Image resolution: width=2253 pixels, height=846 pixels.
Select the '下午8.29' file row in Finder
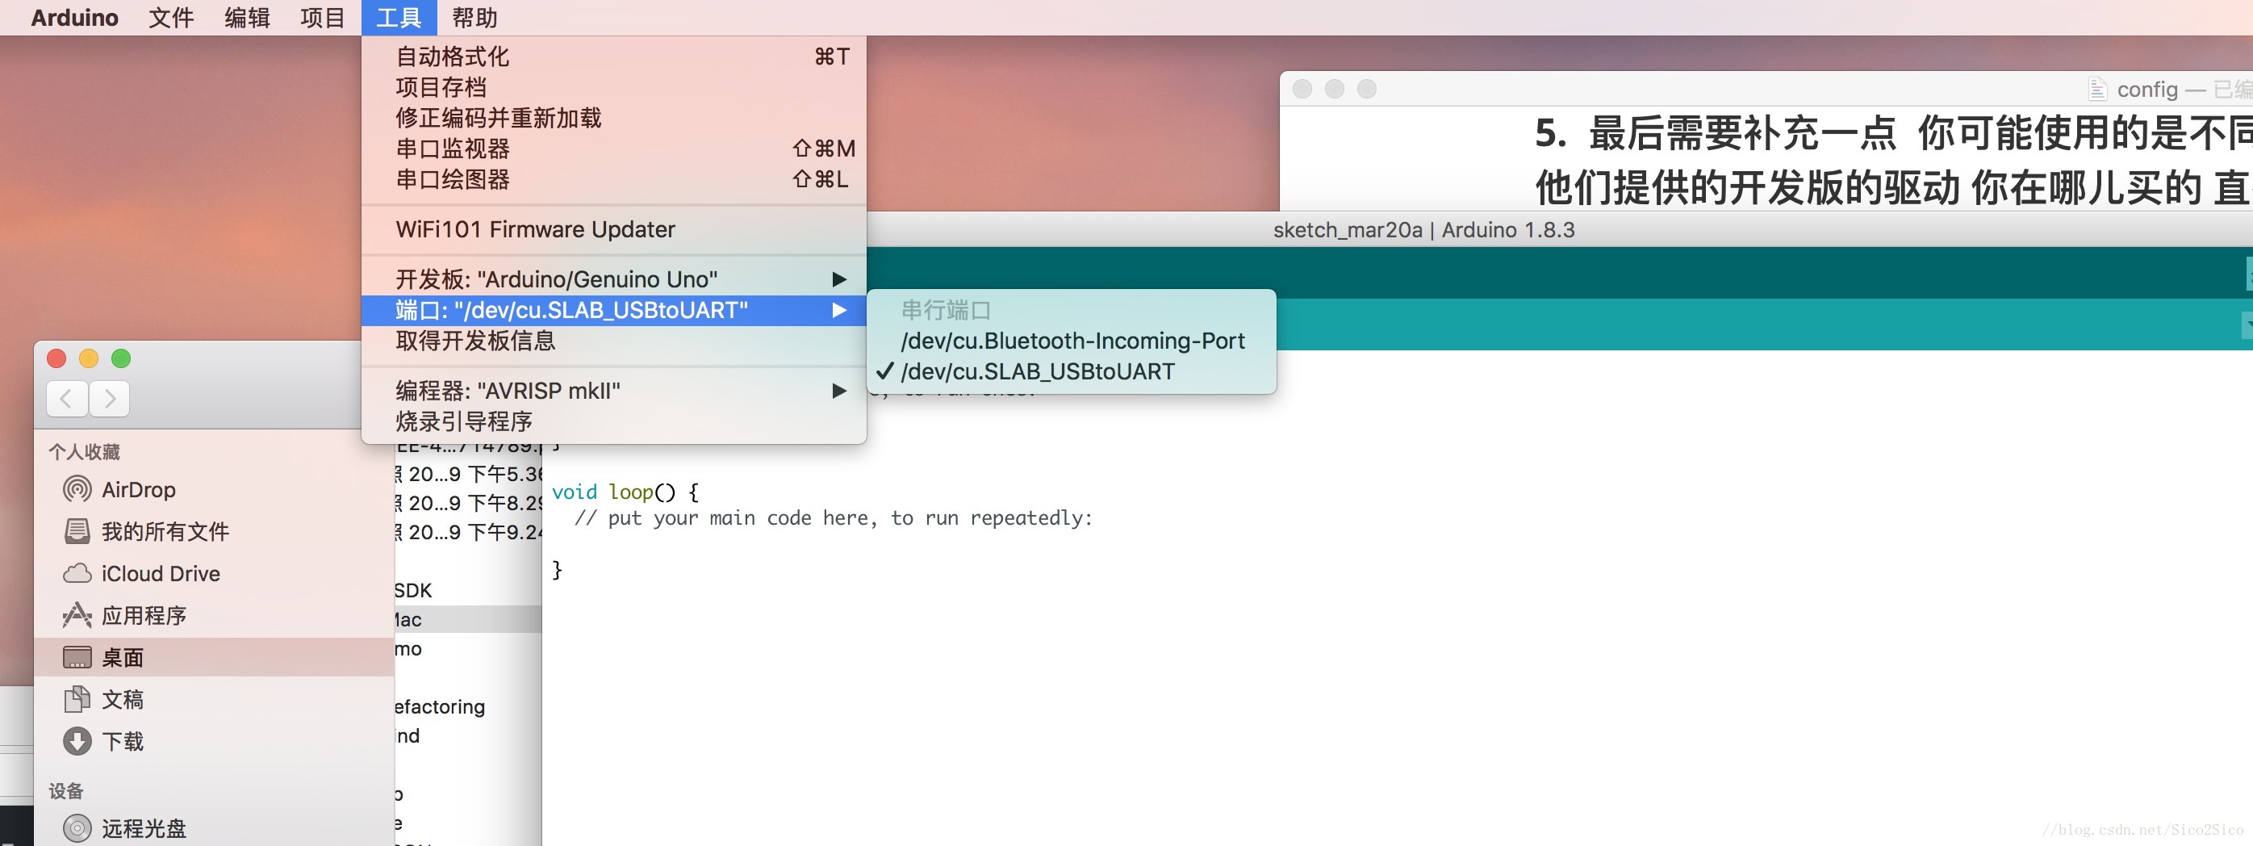click(468, 503)
